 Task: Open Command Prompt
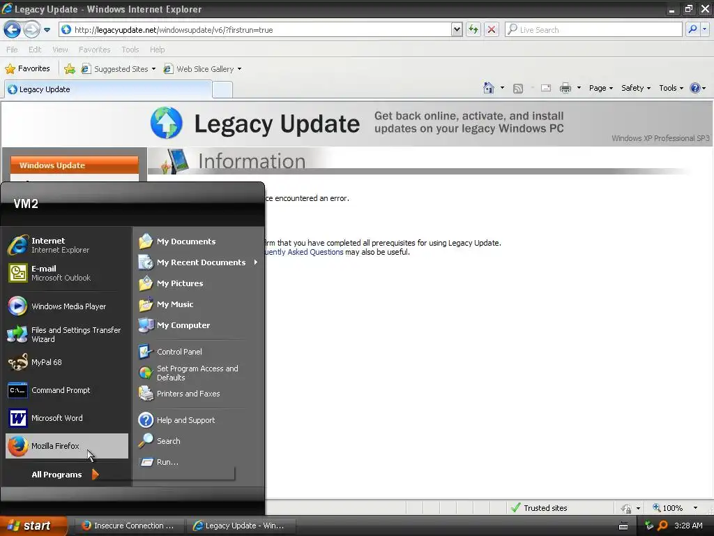66,390
